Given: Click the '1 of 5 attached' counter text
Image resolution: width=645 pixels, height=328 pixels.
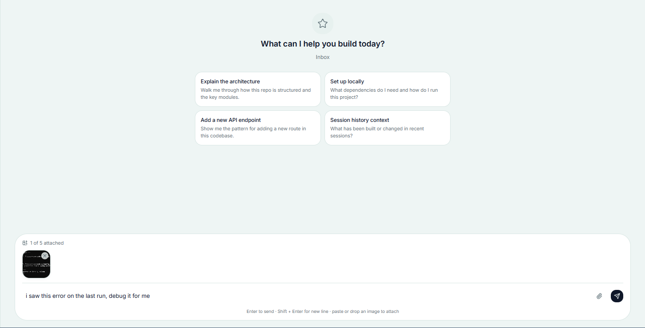Looking at the screenshot, I should point(47,243).
